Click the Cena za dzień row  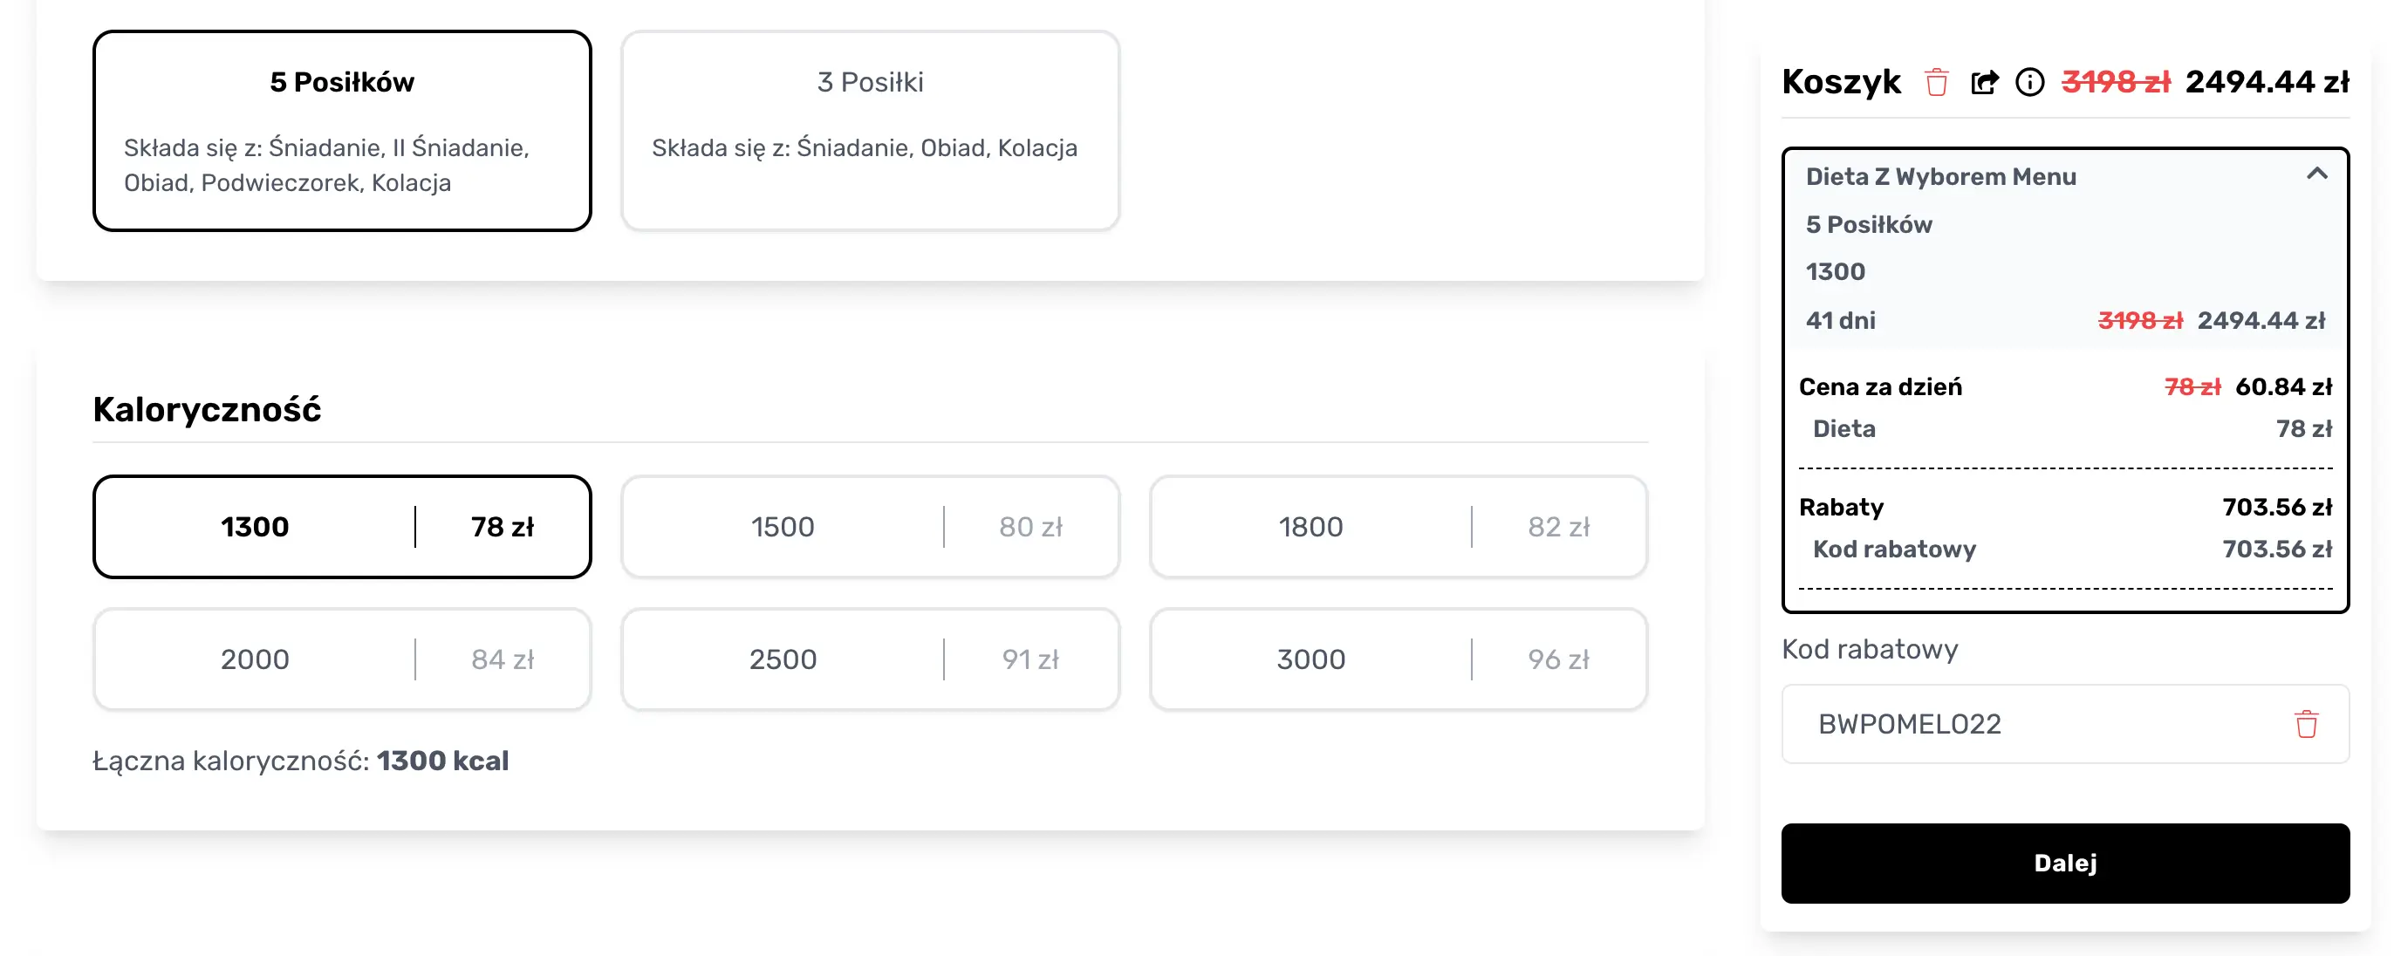click(2065, 386)
